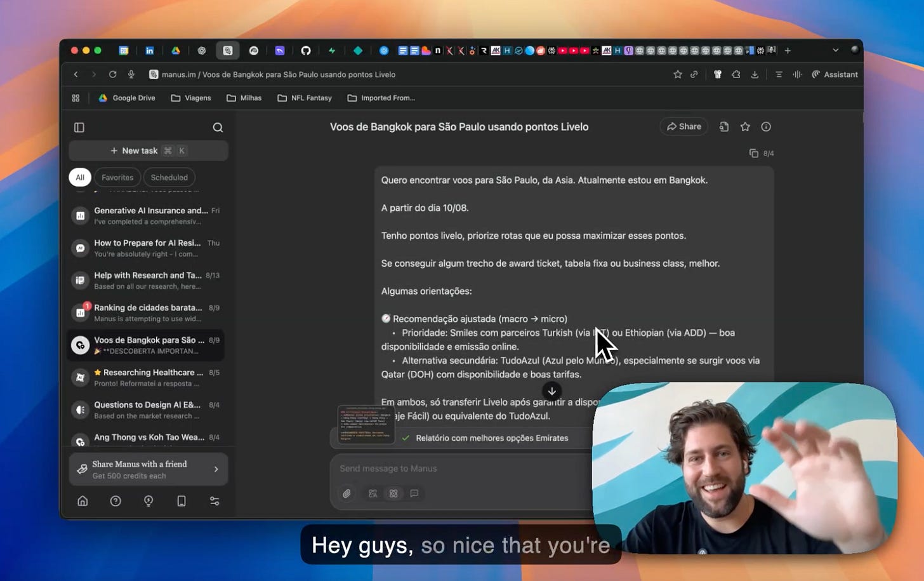
Task: Click the Send message to Manus field
Action: [460, 469]
